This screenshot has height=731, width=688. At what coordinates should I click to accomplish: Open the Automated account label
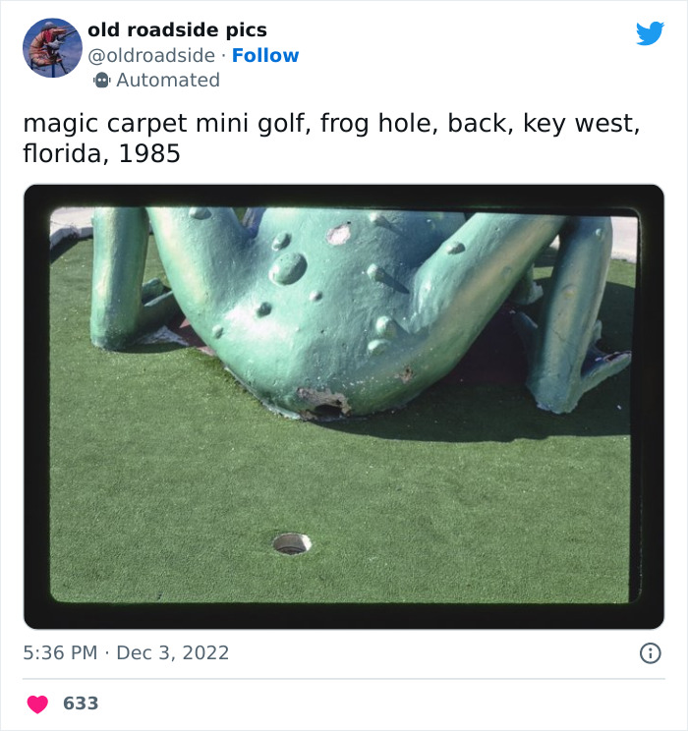(168, 81)
